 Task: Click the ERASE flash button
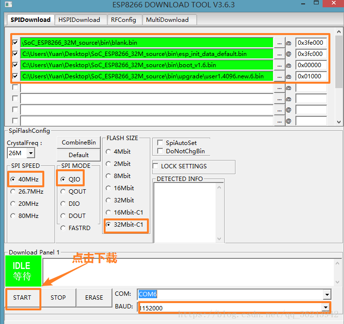tap(94, 298)
